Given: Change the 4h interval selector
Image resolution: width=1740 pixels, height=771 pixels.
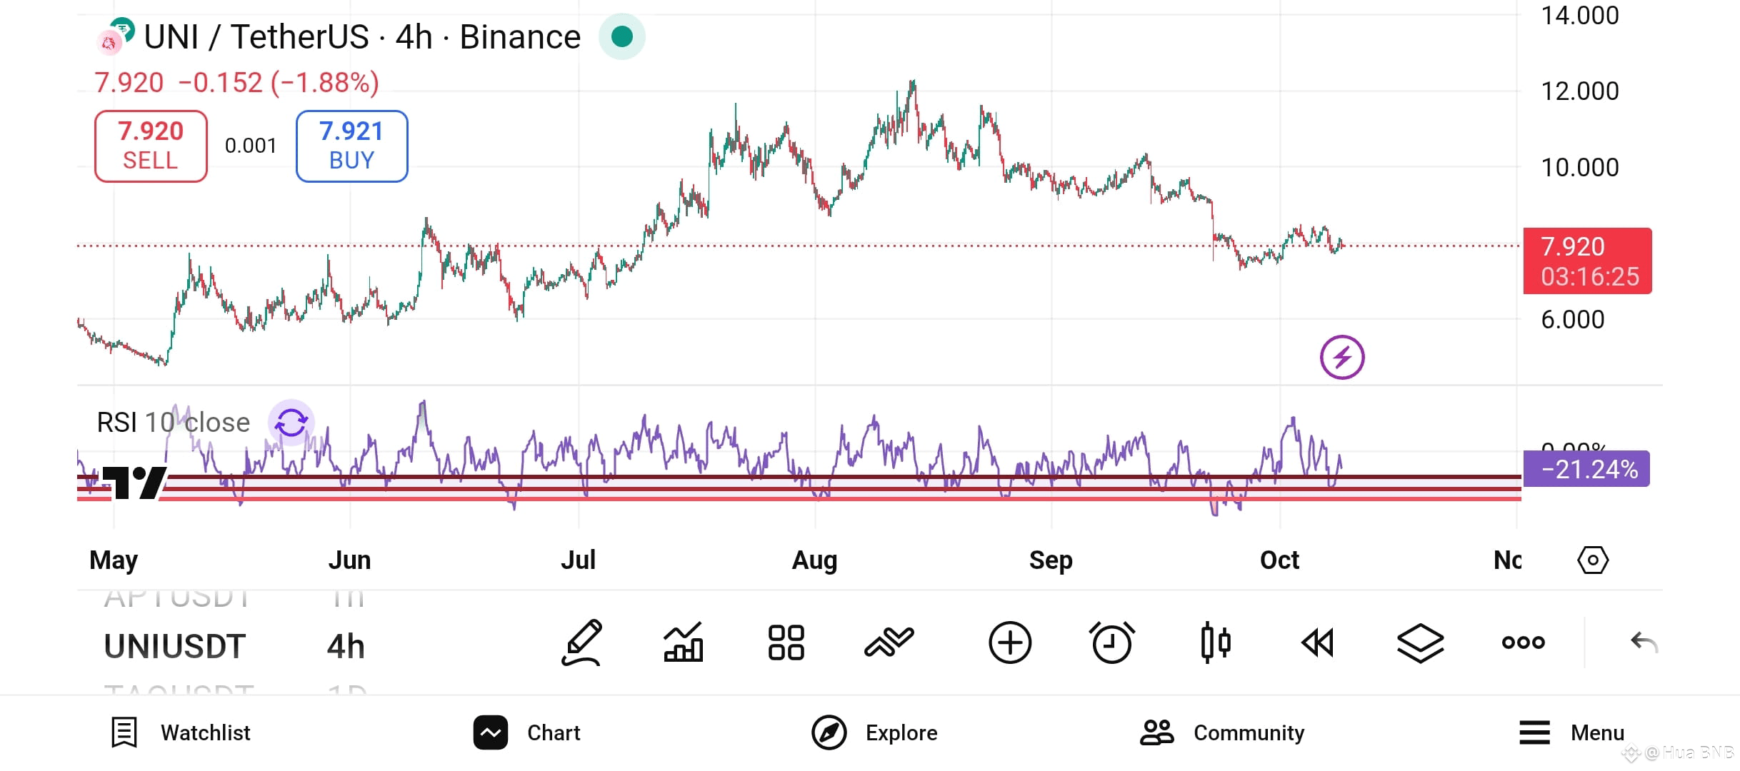Looking at the screenshot, I should (346, 647).
